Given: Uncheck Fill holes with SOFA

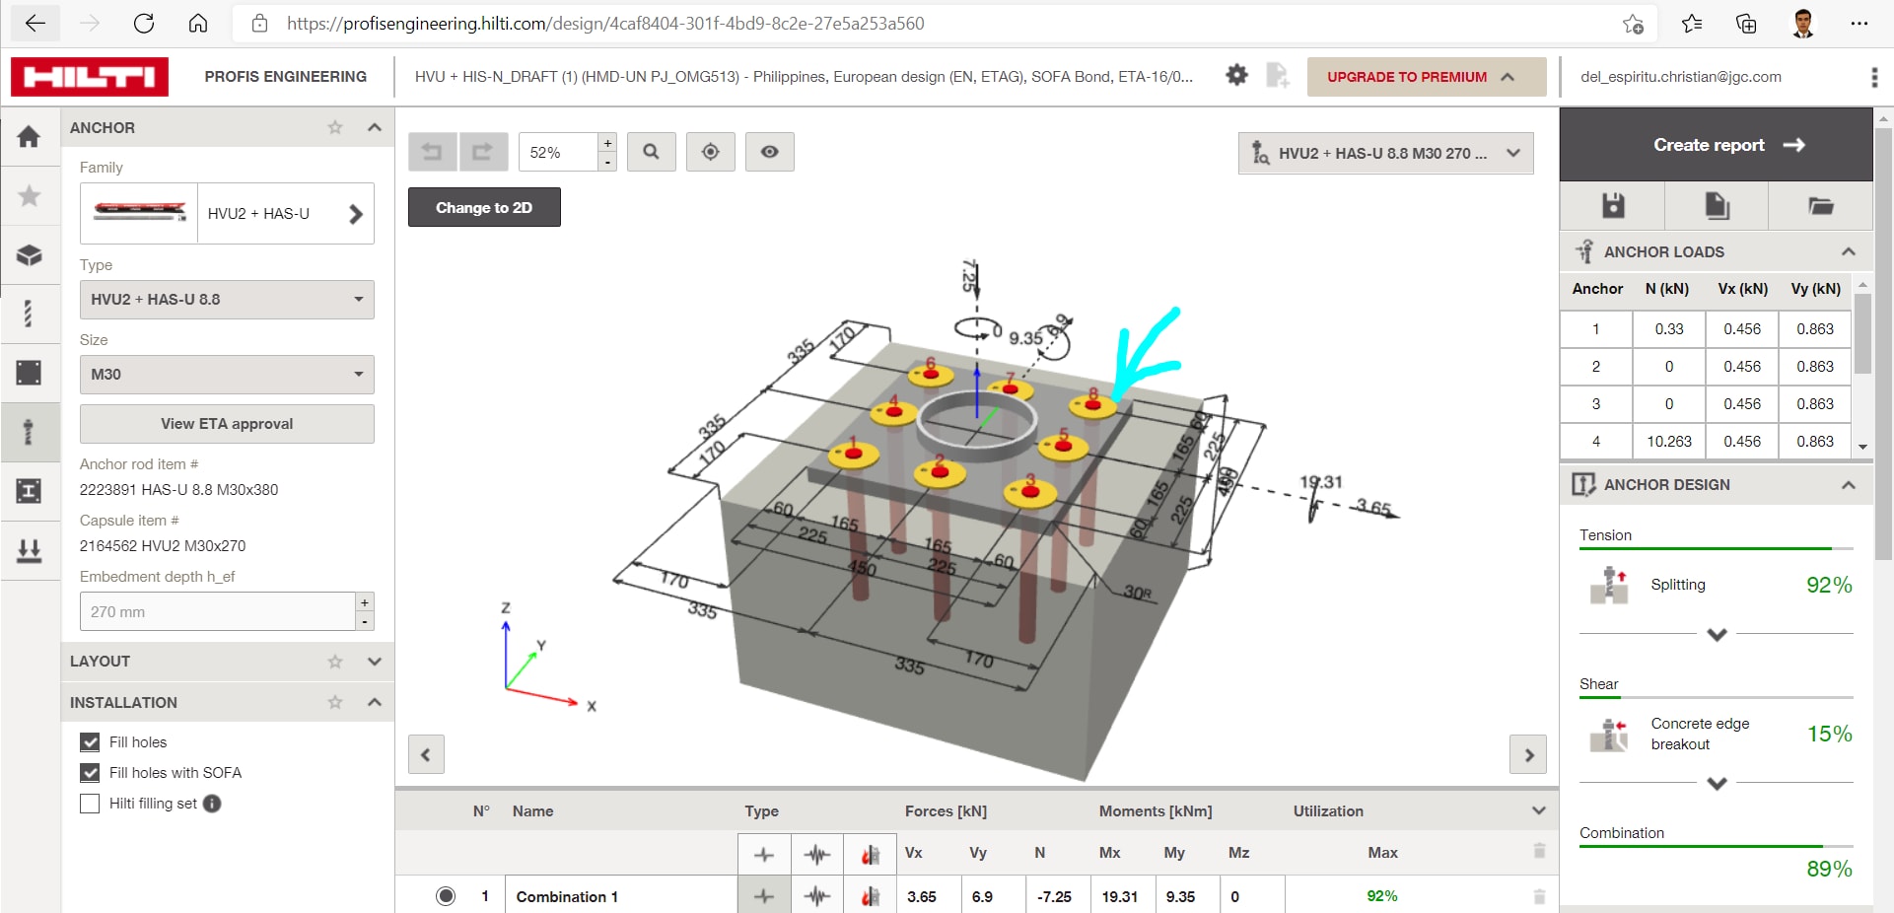Looking at the screenshot, I should 90,773.
